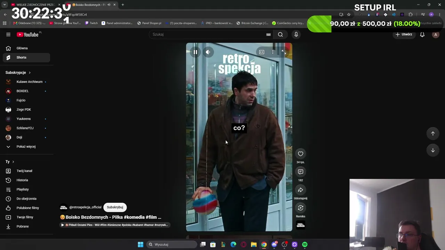Open Polubione filmy
Viewport: 445px width, 250px height.
26,208
